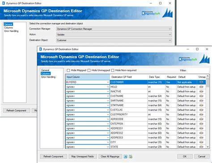Click the green icon at right of bottom toolbar
This screenshot has width=212, height=163.
[131, 156]
